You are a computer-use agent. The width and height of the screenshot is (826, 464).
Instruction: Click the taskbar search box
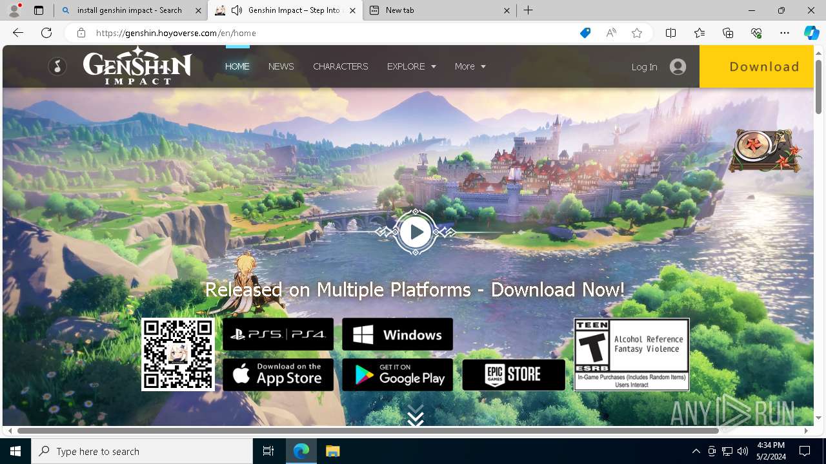[142, 451]
